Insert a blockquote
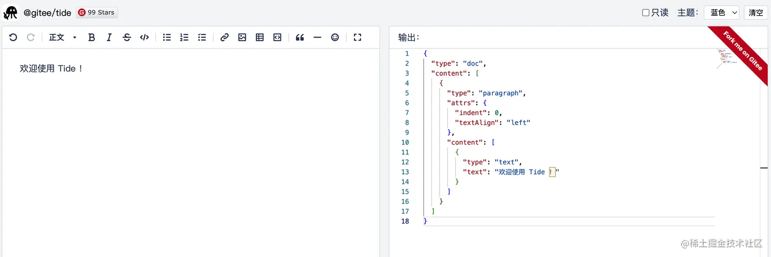 tap(300, 37)
